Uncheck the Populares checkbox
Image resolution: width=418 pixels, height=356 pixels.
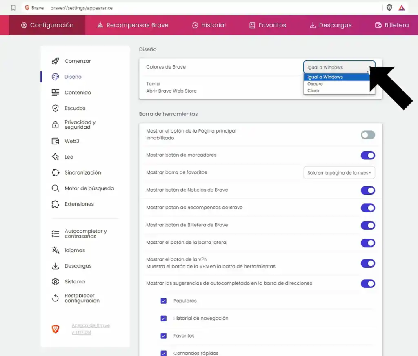164,301
